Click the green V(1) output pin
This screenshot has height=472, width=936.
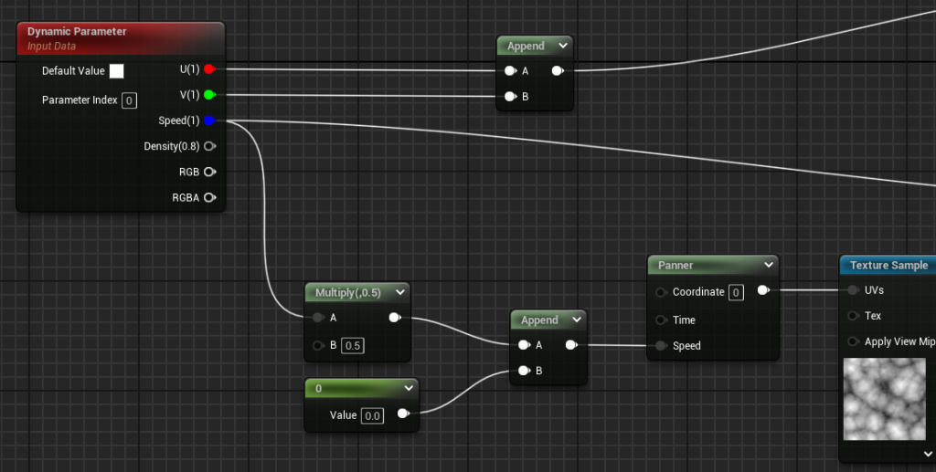point(209,95)
